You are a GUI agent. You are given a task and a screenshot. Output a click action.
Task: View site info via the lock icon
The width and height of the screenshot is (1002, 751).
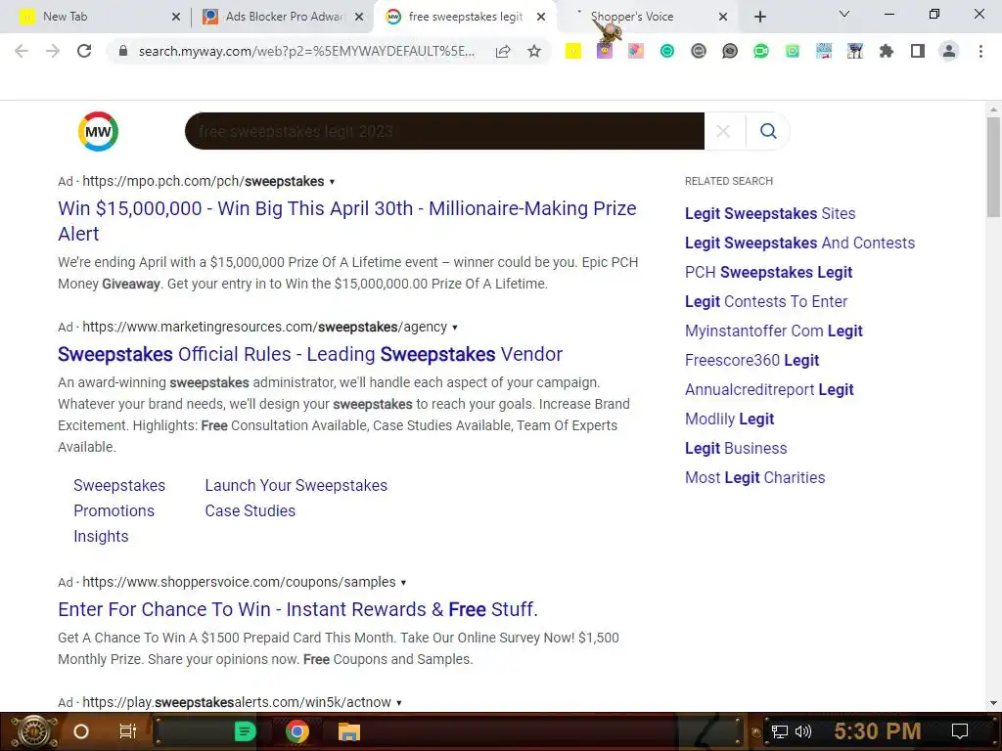coord(123,51)
